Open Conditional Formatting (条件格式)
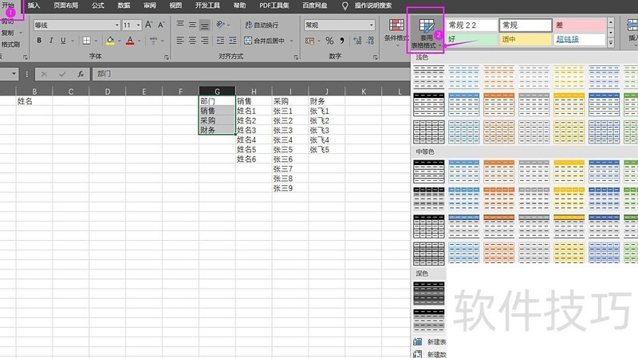Image resolution: width=638 pixels, height=358 pixels. tap(396, 37)
